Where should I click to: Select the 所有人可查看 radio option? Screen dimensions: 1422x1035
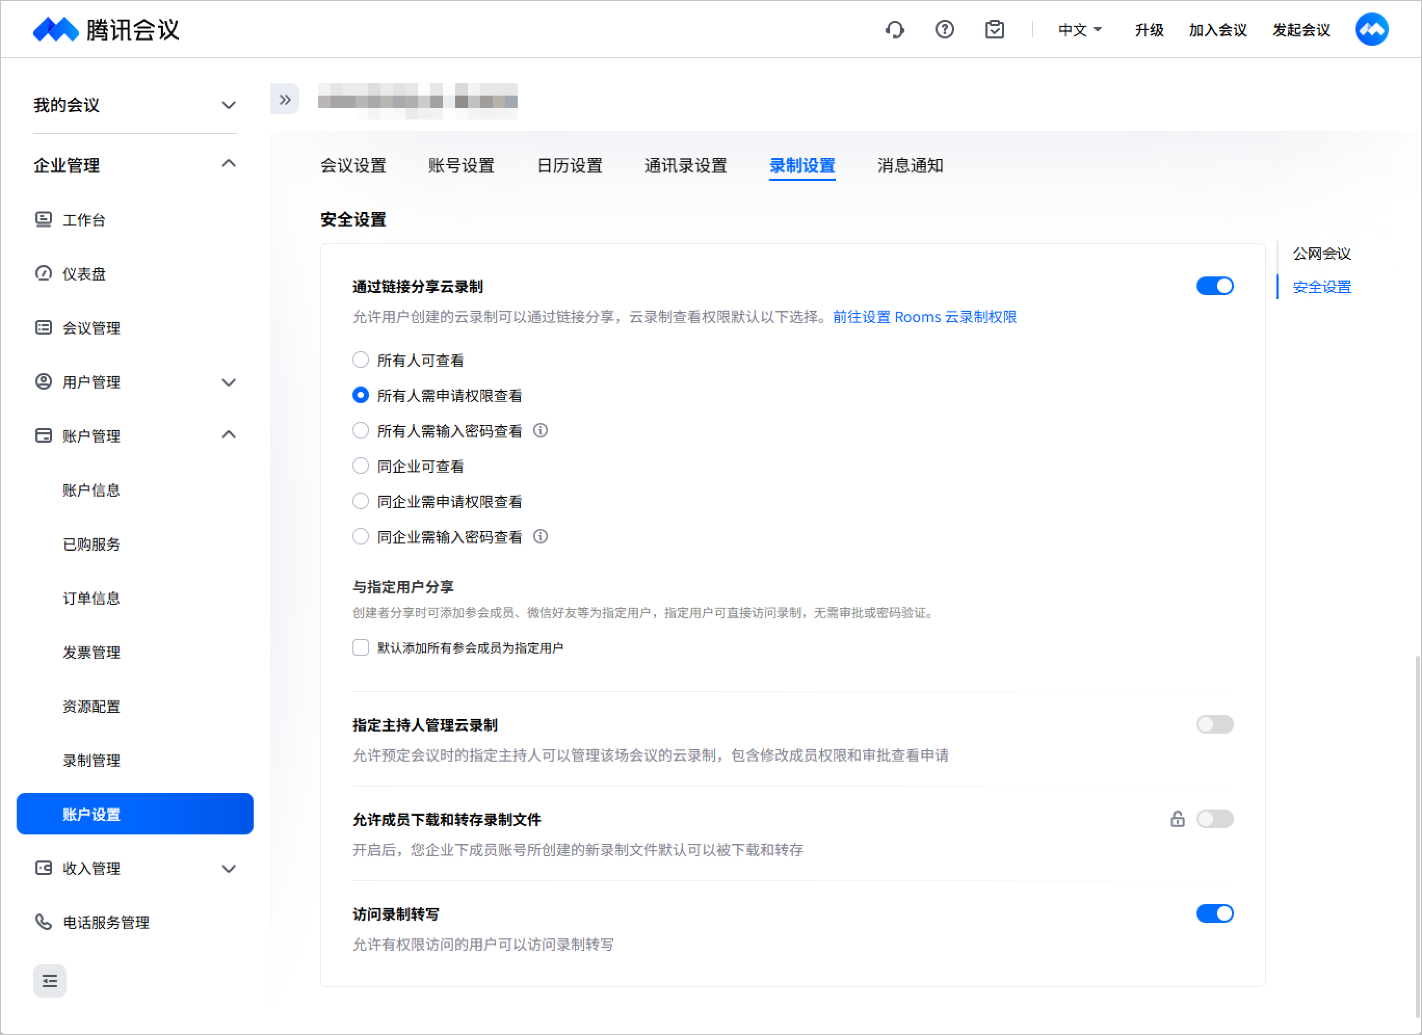pyautogui.click(x=361, y=360)
